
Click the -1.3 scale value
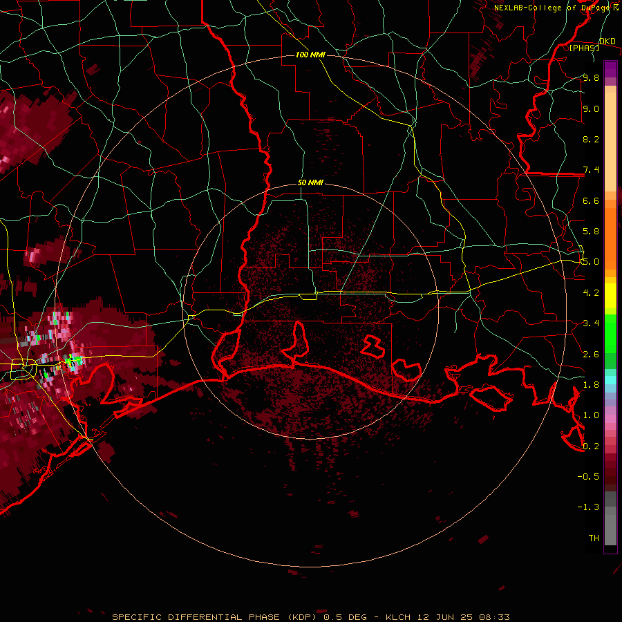pyautogui.click(x=588, y=507)
